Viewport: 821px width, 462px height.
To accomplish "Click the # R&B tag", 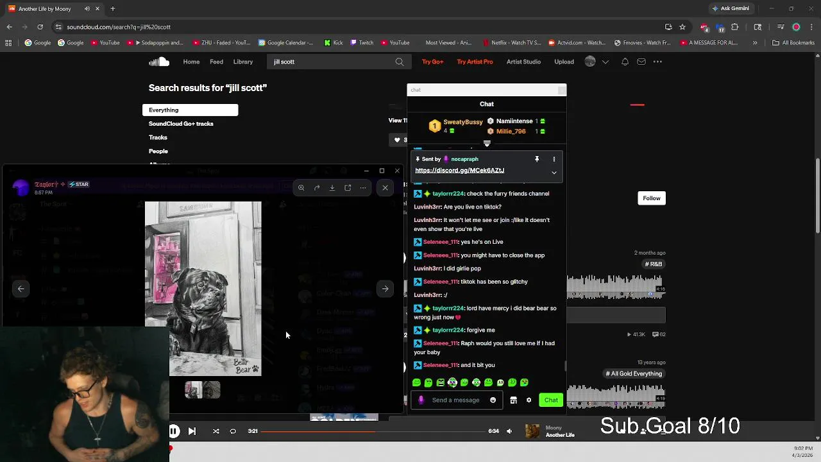I will pos(654,264).
